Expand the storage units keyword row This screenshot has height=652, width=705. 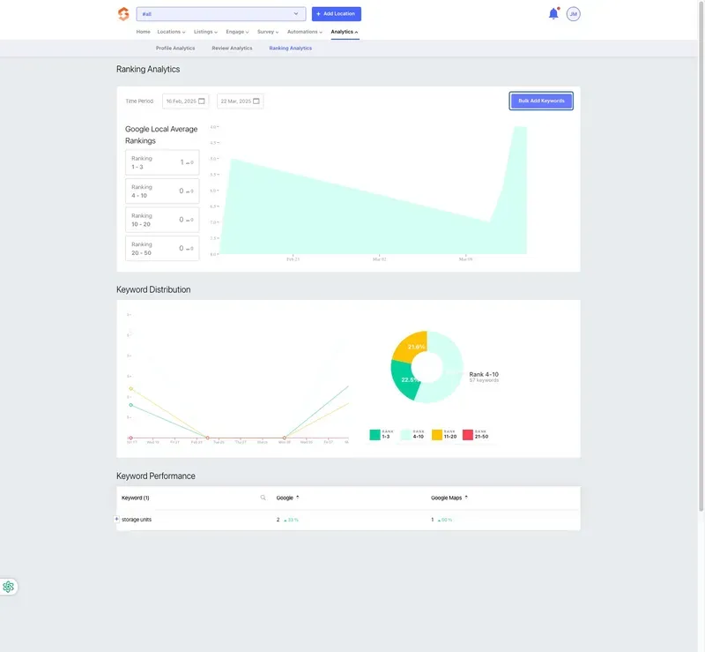click(116, 519)
